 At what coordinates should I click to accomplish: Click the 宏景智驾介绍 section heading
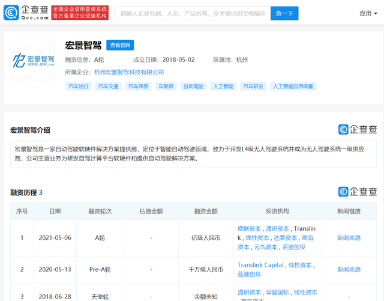pyautogui.click(x=30, y=130)
